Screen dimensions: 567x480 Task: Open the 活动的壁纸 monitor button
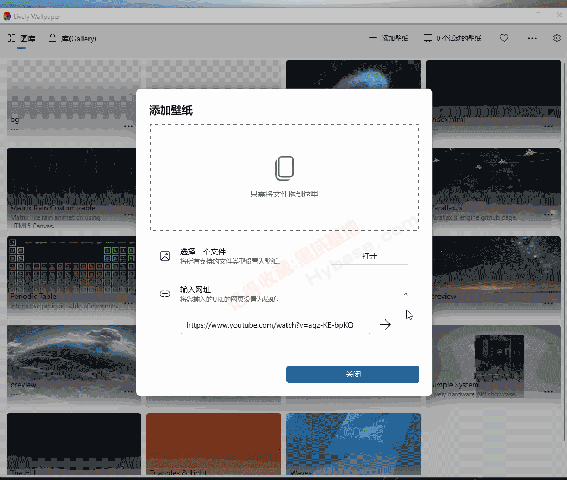click(x=453, y=39)
